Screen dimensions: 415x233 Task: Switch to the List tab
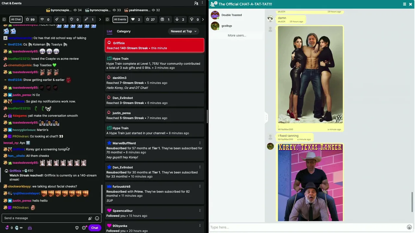click(x=110, y=31)
